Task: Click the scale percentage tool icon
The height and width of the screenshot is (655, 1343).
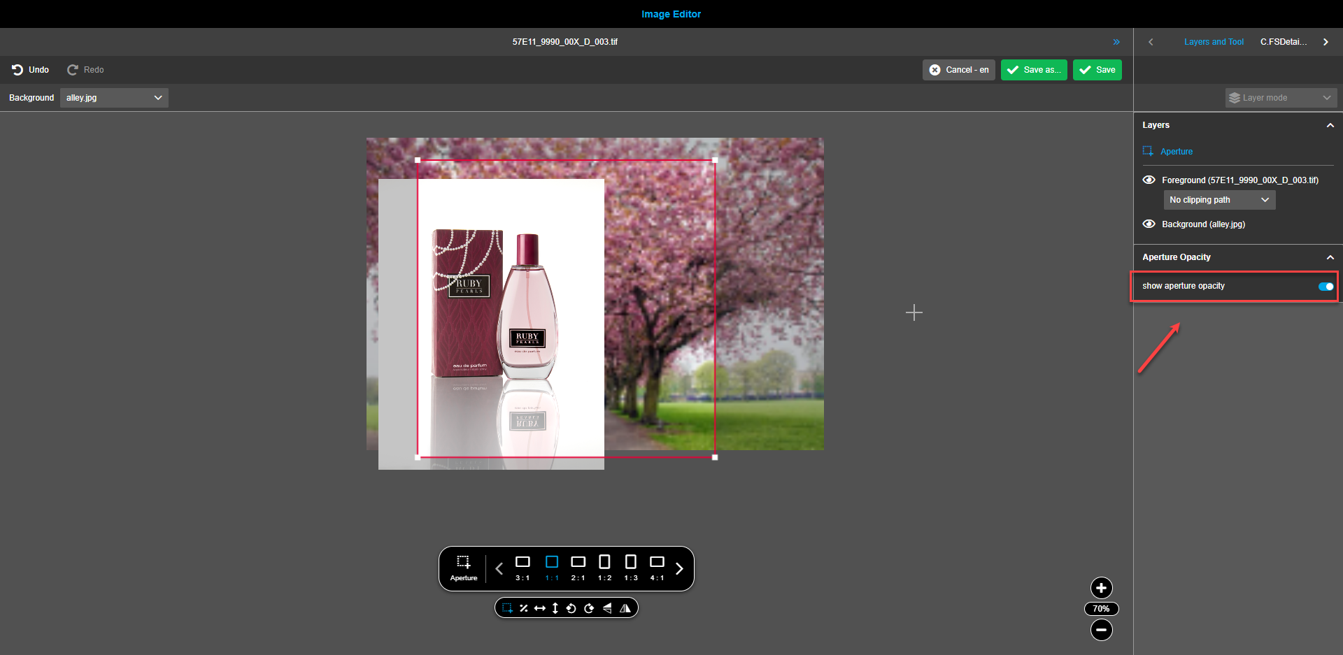Action: point(524,607)
